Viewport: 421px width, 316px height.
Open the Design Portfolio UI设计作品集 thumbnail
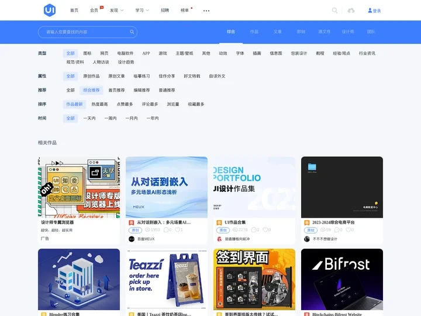point(254,187)
